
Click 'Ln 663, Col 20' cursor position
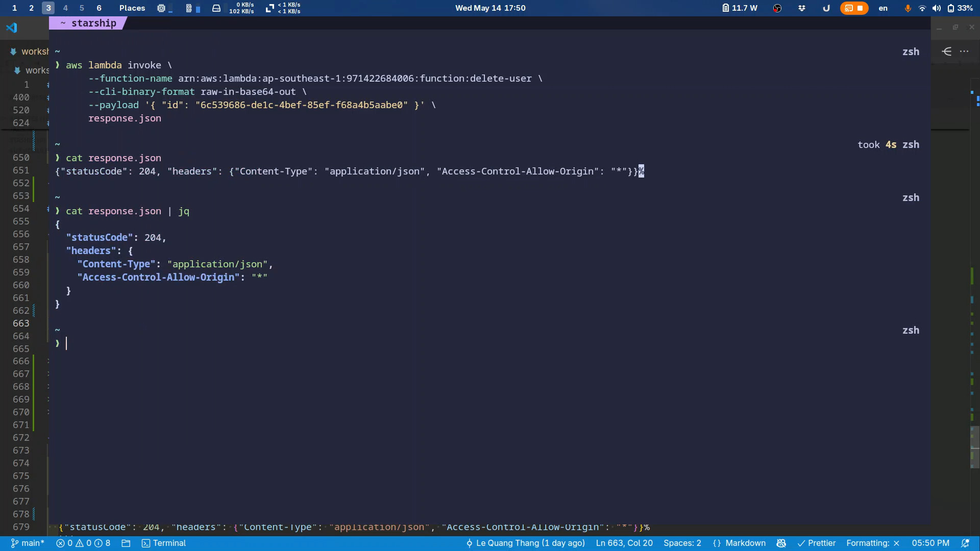pyautogui.click(x=624, y=543)
